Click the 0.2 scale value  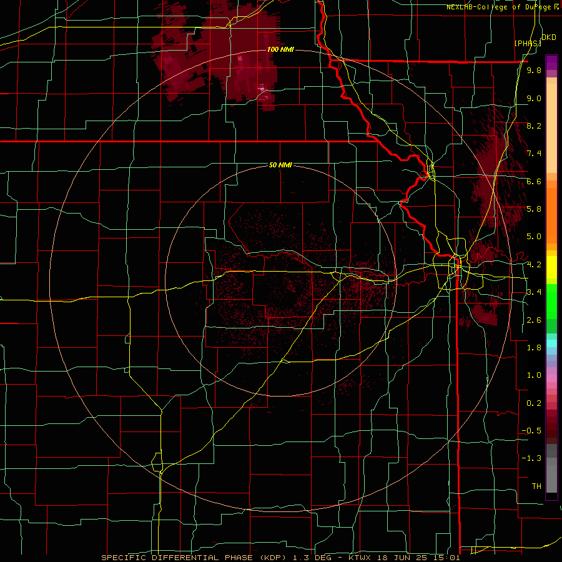[x=534, y=403]
